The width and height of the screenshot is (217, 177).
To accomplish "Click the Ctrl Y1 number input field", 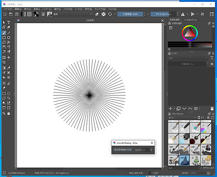I will click(x=145, y=150).
